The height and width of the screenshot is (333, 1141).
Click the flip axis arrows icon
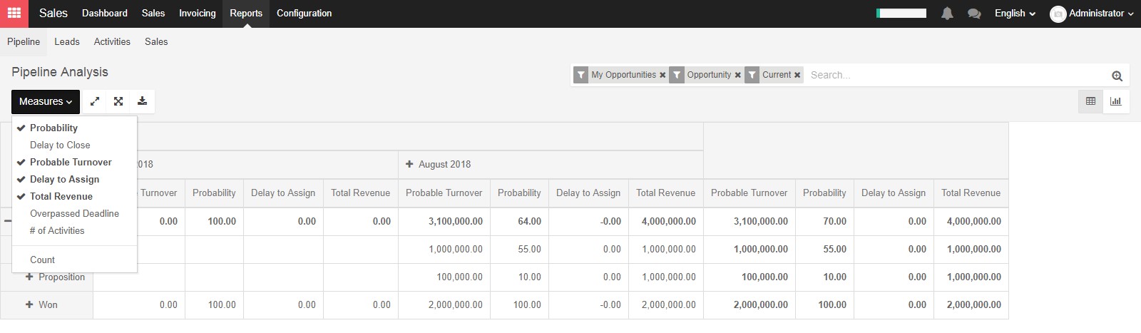pyautogui.click(x=95, y=101)
